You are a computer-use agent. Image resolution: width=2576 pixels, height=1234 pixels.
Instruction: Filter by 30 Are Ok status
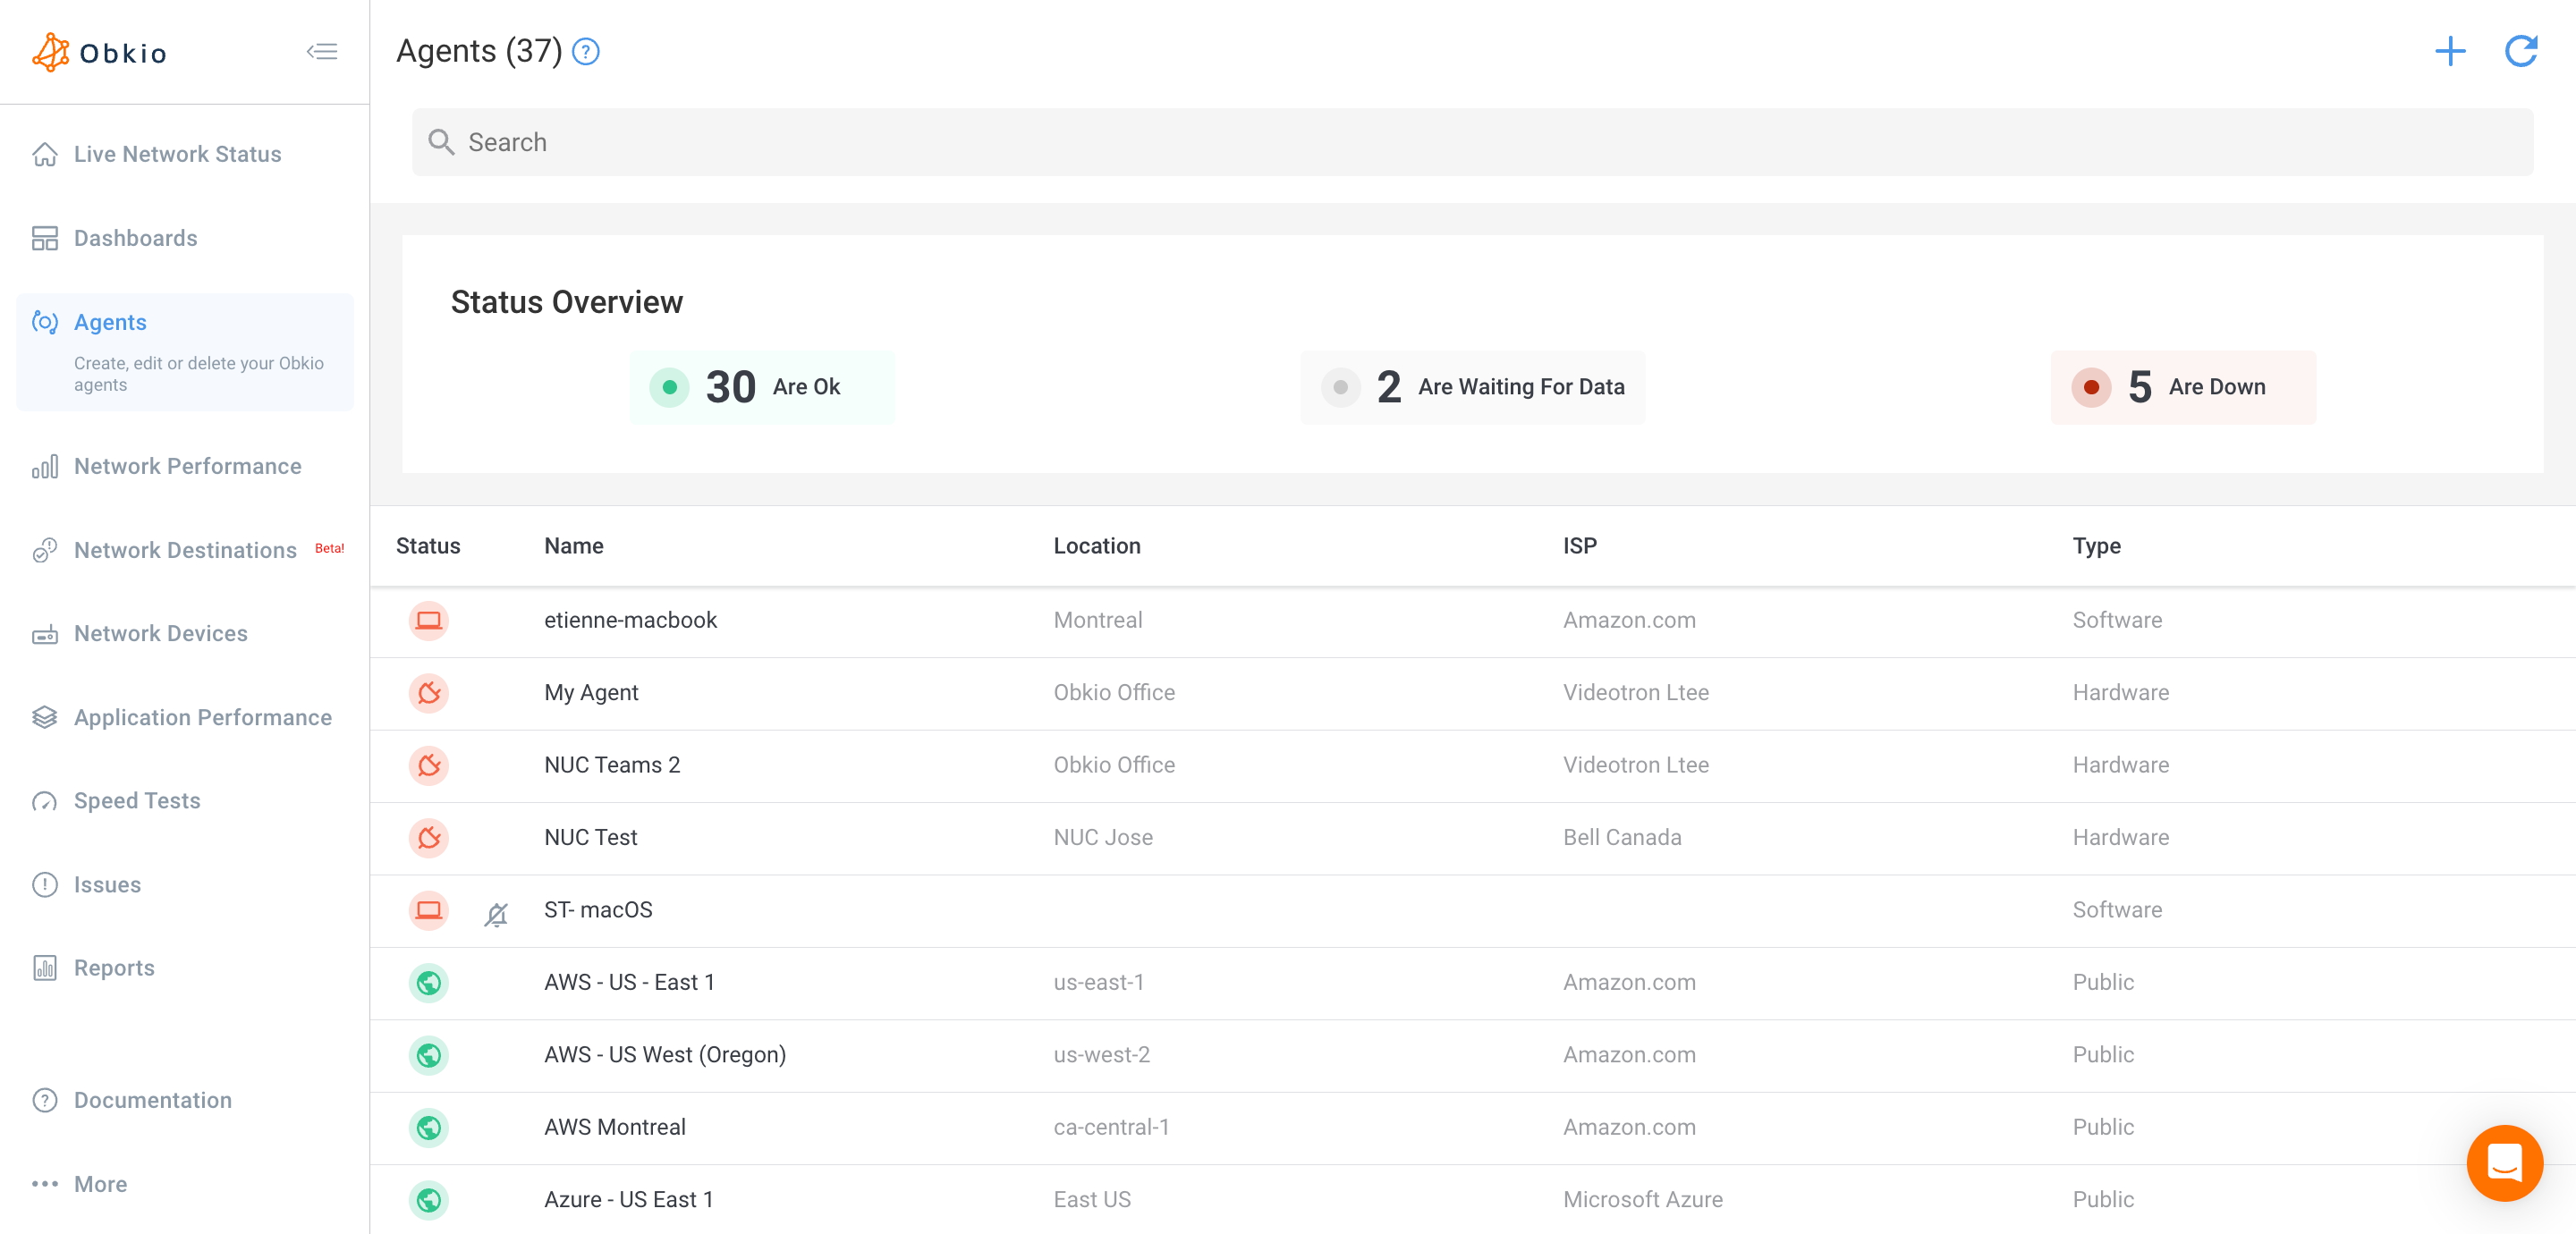click(x=762, y=387)
